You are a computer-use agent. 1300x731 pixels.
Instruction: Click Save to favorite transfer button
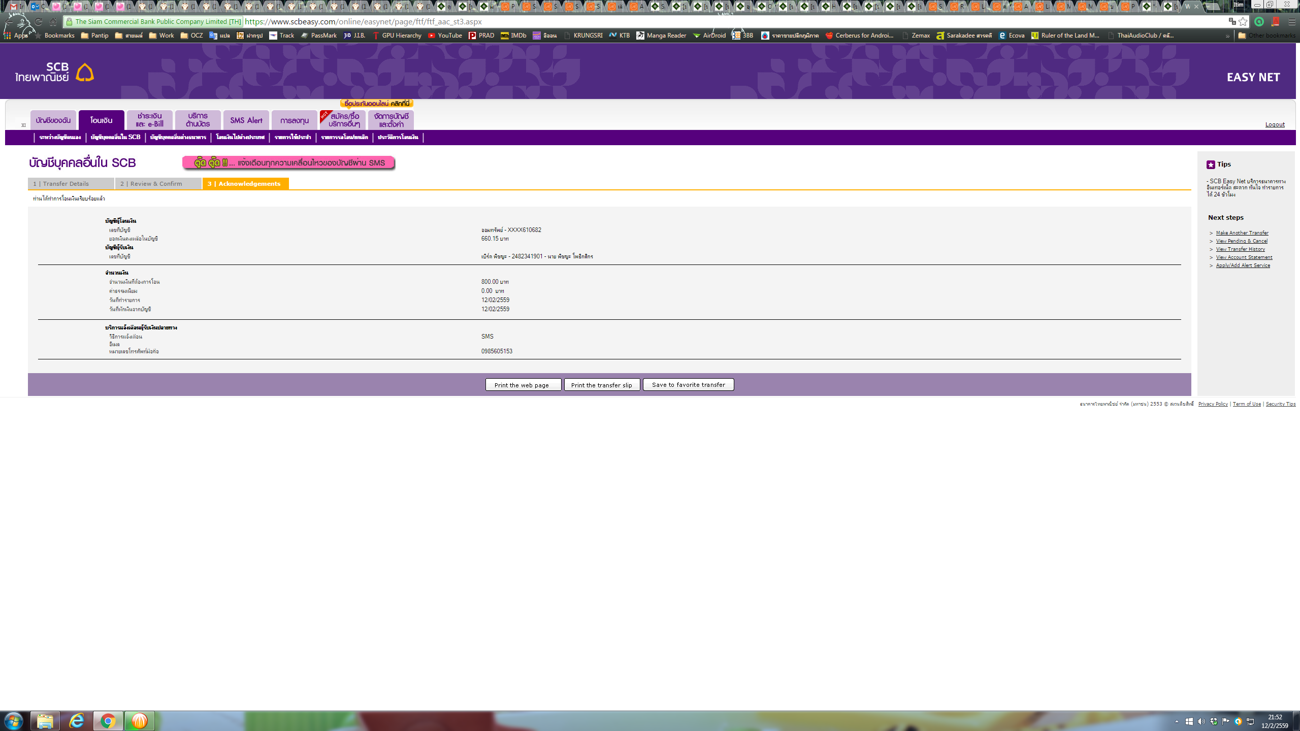point(688,385)
